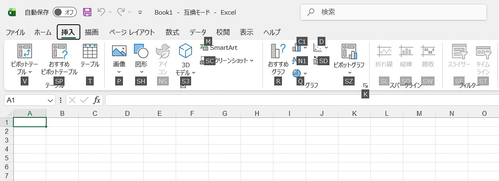Expand the pie chart dropdown arrow

coord(305,73)
